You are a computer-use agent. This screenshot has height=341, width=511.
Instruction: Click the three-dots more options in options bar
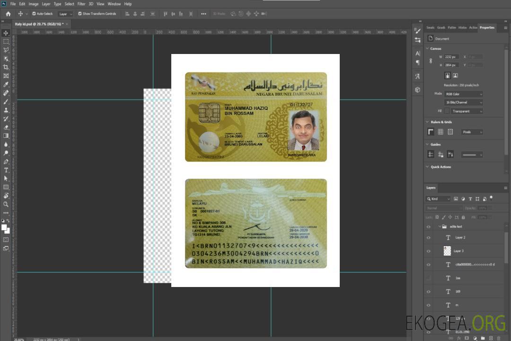203,14
